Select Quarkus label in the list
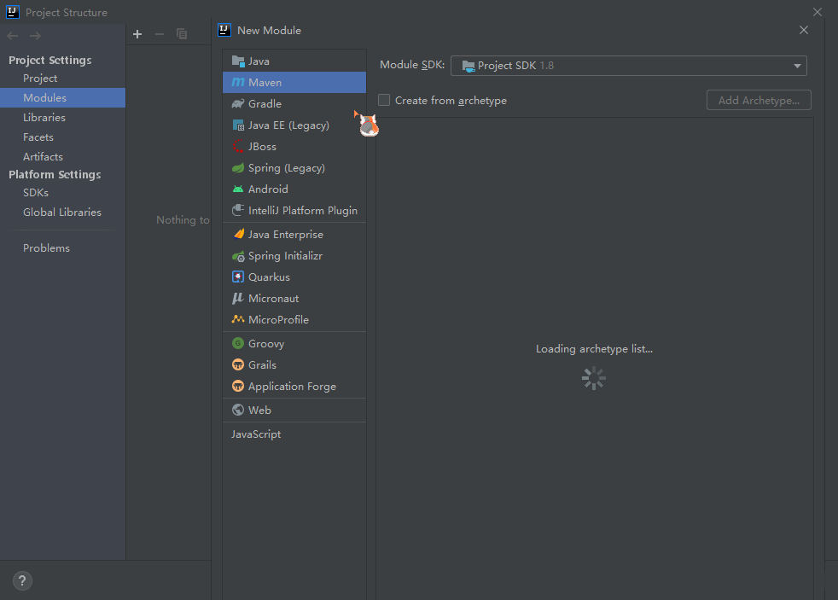838x600 pixels. tap(270, 277)
